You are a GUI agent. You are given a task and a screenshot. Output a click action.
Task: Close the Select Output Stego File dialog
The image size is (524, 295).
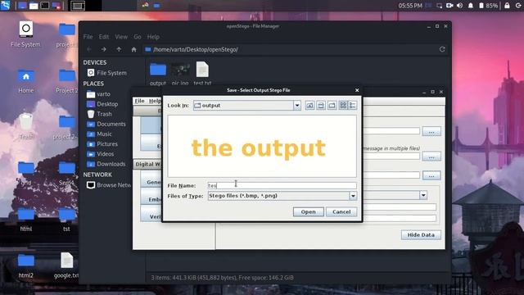click(357, 90)
